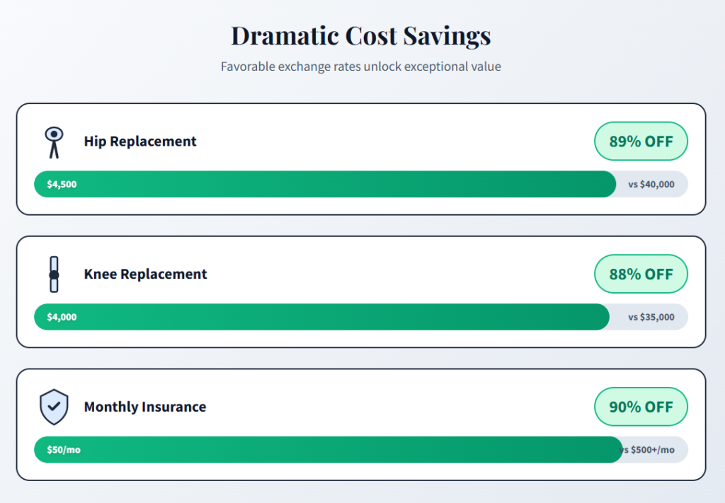
Task: Click the 89% OFF badge
Action: point(641,141)
